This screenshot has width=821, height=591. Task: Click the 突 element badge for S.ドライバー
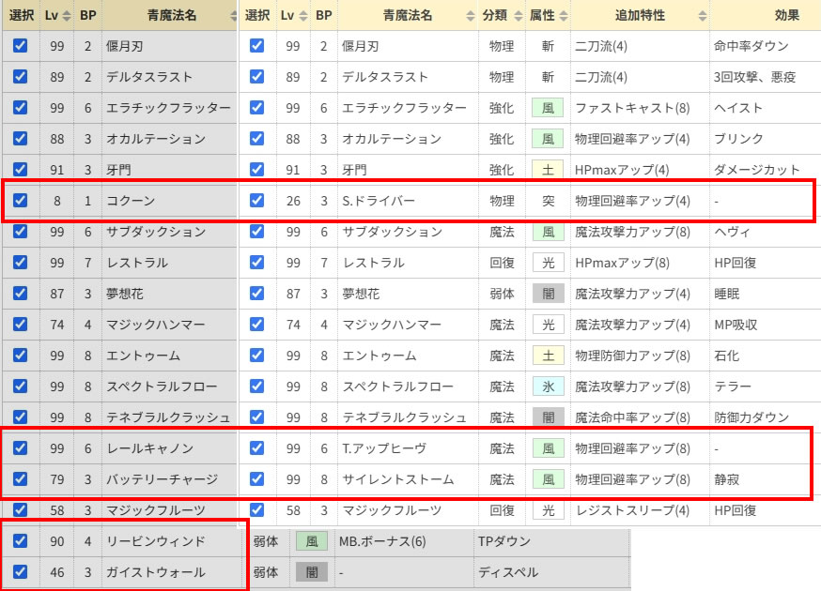pyautogui.click(x=547, y=201)
